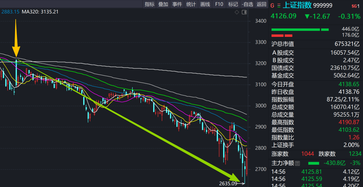The height and width of the screenshot is (187, 363).
Task: Click the MA320: 3135.21 indicator label
Action: tap(40, 12)
